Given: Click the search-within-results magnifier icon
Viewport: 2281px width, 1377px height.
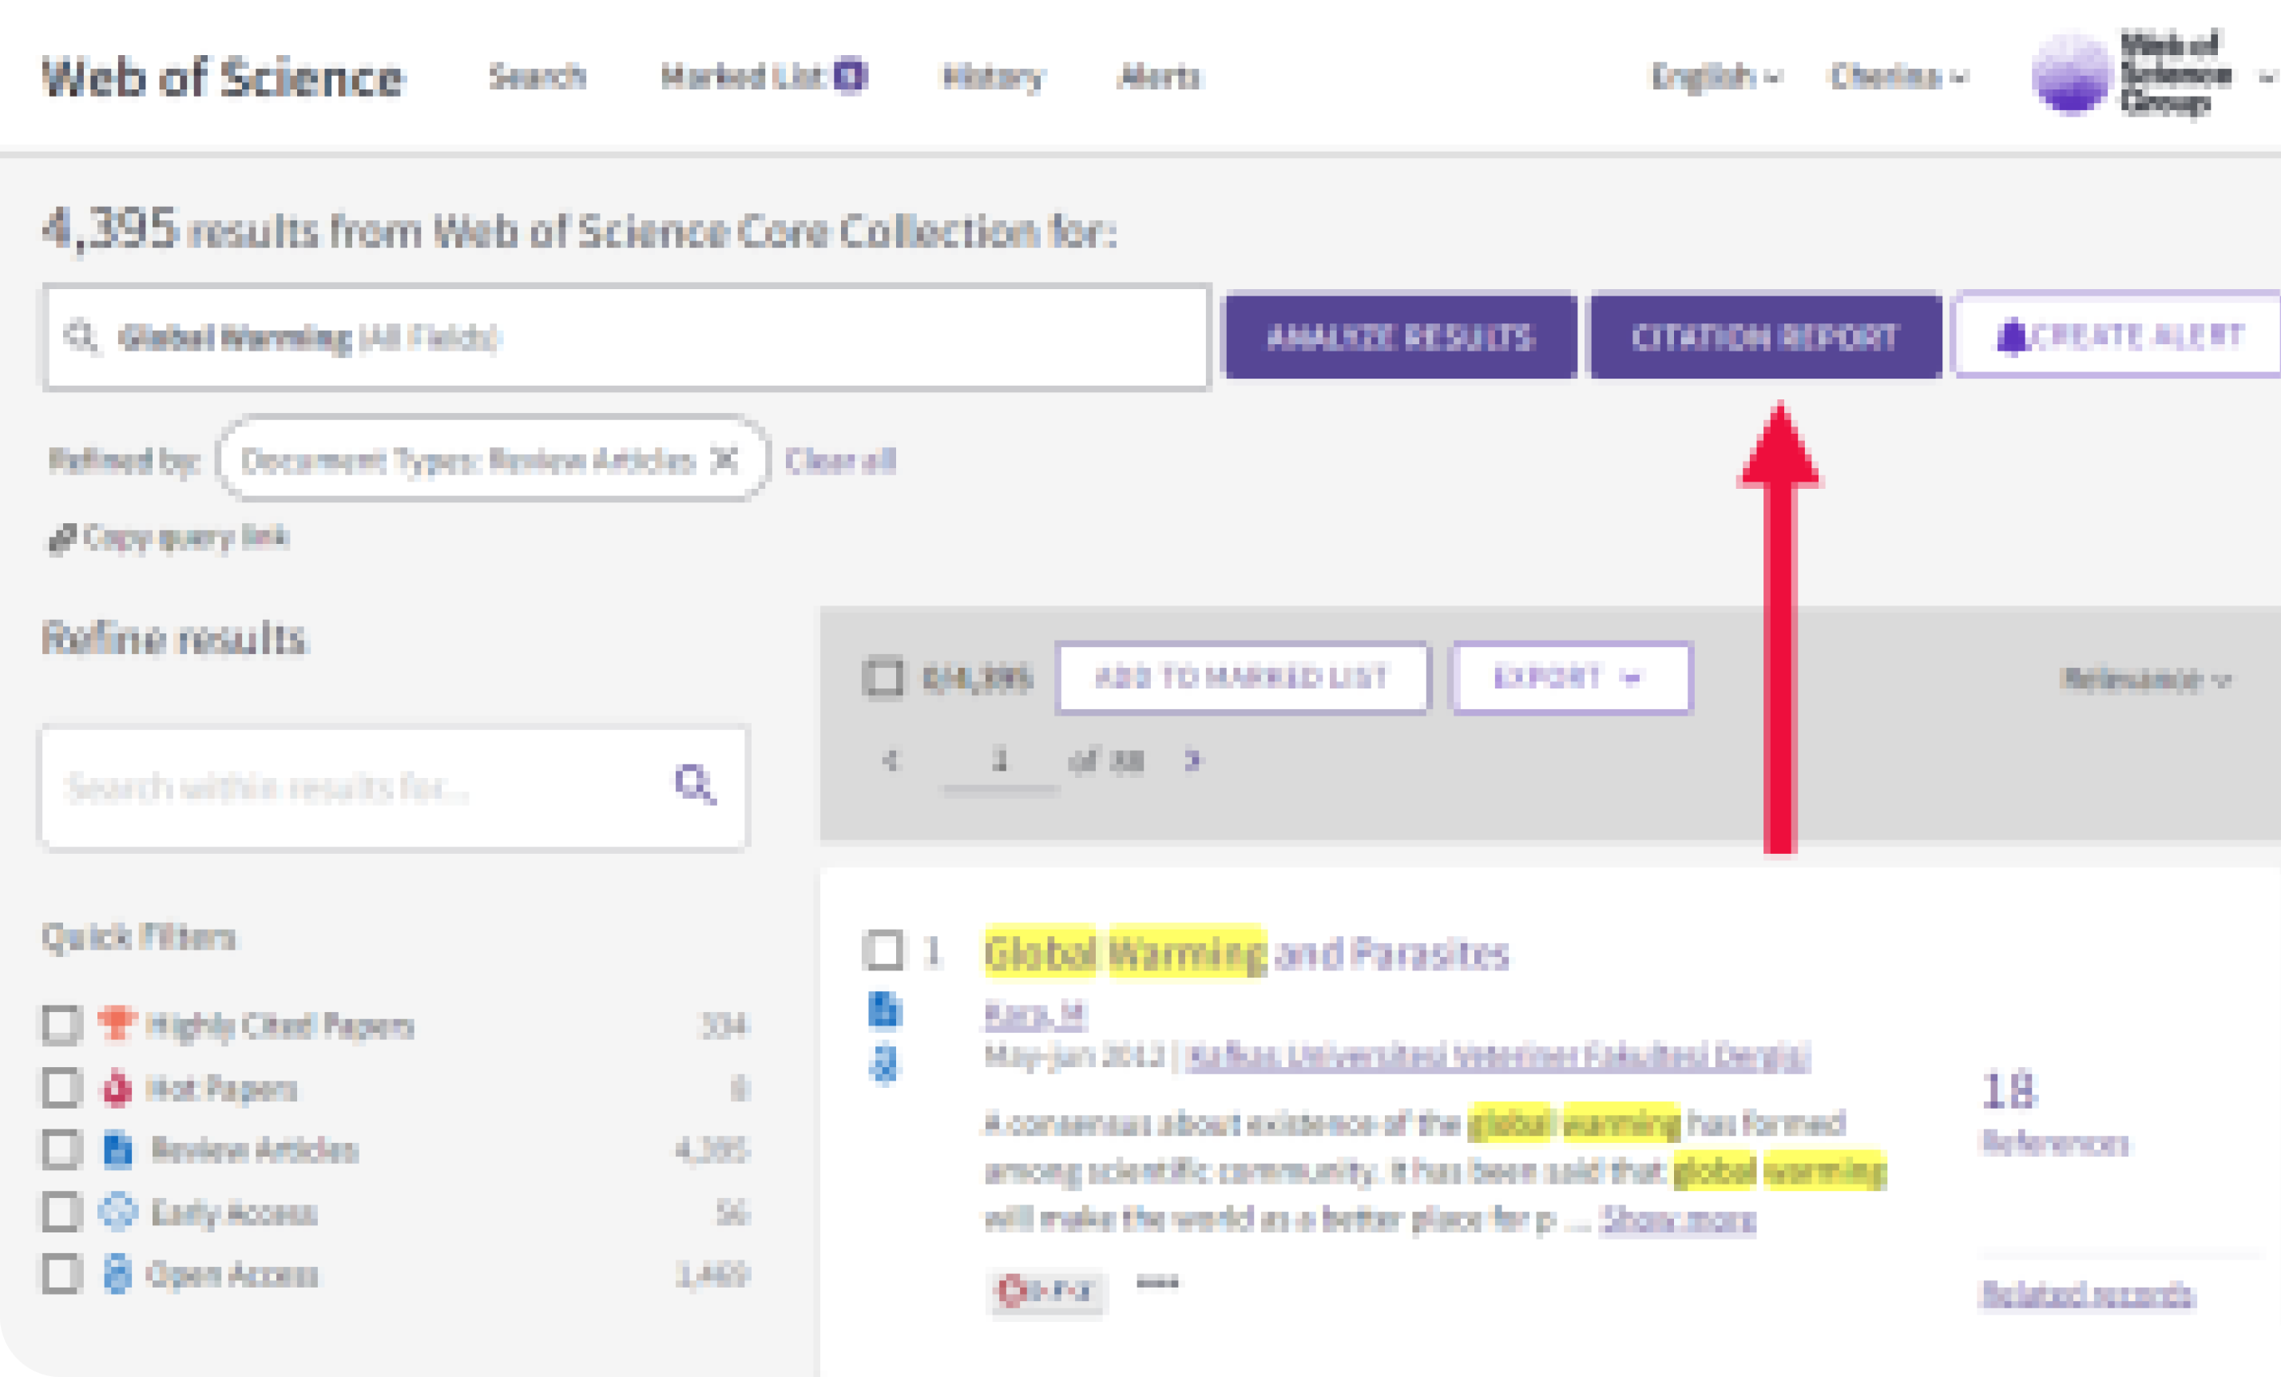Looking at the screenshot, I should point(694,785).
